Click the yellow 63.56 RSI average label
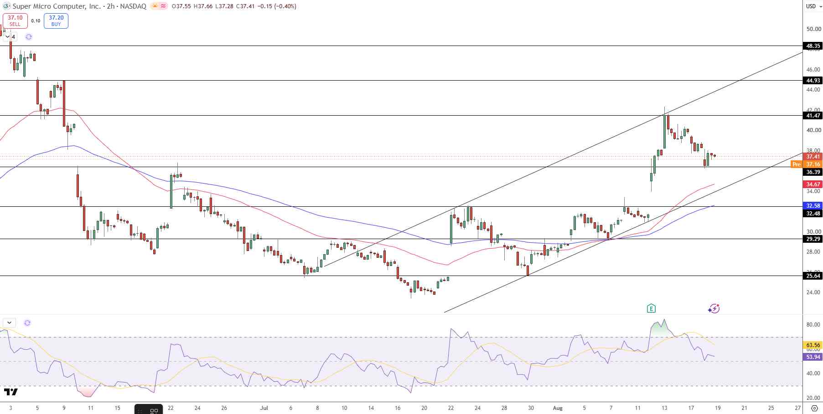Image resolution: width=823 pixels, height=414 pixels. pos(813,345)
